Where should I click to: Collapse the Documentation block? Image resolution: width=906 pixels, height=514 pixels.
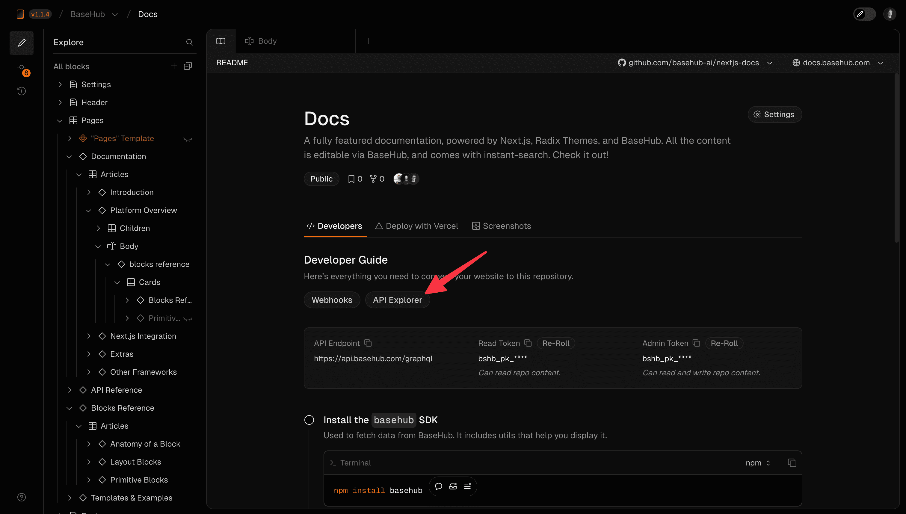(x=69, y=156)
